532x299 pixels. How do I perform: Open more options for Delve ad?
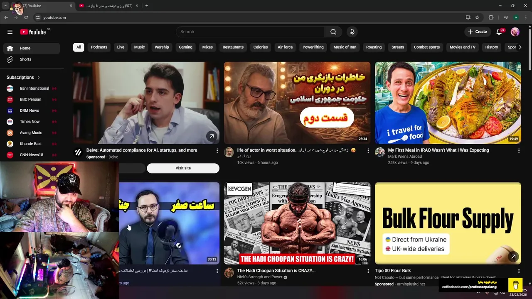pyautogui.click(x=217, y=151)
